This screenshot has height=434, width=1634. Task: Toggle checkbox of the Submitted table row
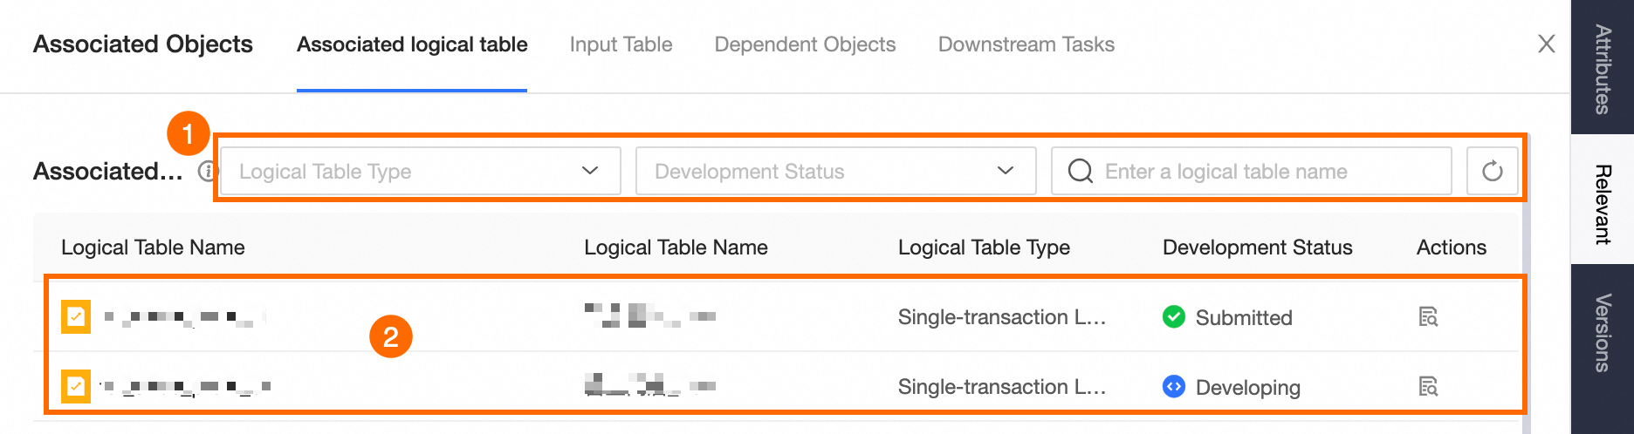pyautogui.click(x=76, y=317)
